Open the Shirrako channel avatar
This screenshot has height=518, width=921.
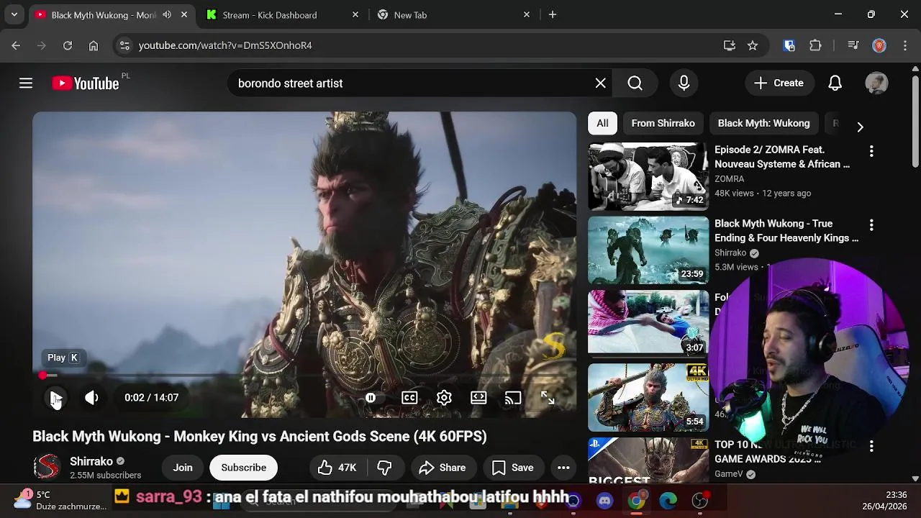47,467
